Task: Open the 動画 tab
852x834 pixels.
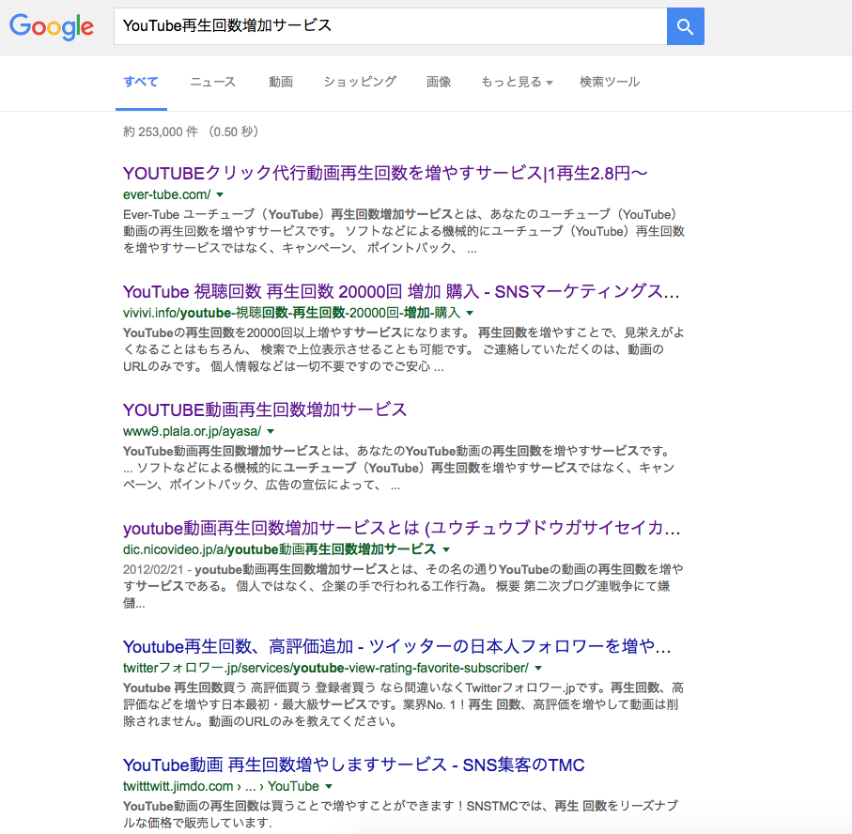Action: [x=281, y=82]
